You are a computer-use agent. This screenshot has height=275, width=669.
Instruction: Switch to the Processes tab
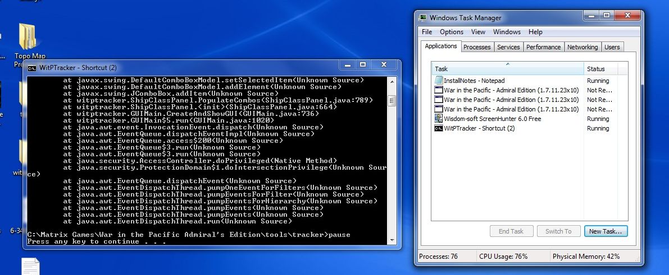(x=477, y=47)
